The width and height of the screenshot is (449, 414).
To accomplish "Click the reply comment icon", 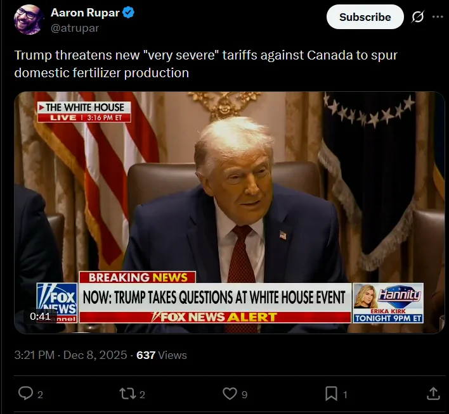I will coord(25,394).
